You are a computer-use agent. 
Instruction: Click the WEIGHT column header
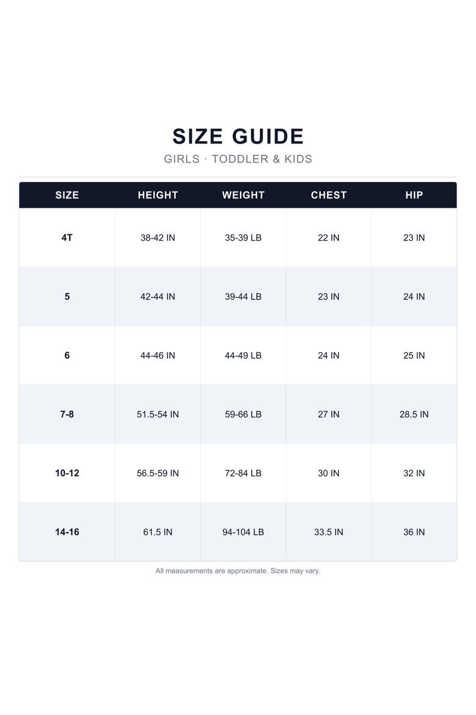click(243, 195)
